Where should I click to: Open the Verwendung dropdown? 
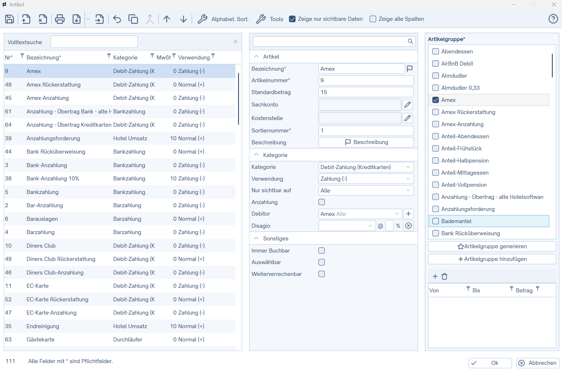[x=366, y=179]
